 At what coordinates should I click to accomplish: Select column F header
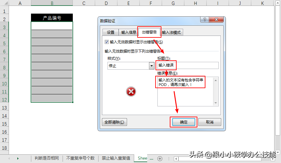(151, 3)
